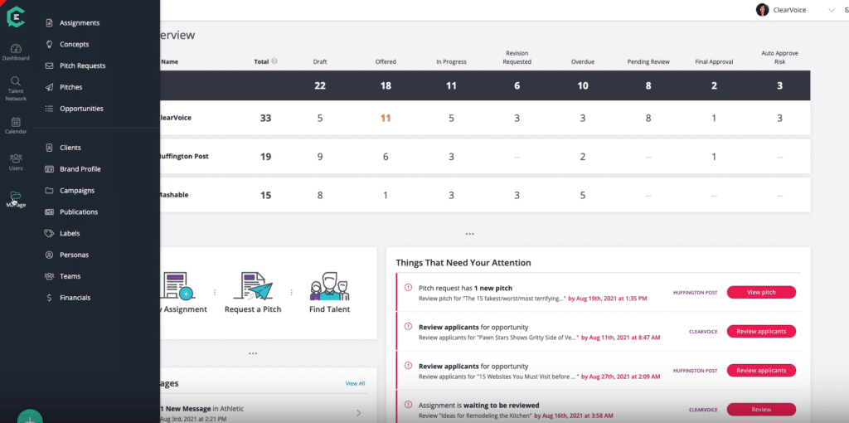This screenshot has width=849, height=423.
Task: Open Financials in the Manage menu
Action: click(75, 298)
